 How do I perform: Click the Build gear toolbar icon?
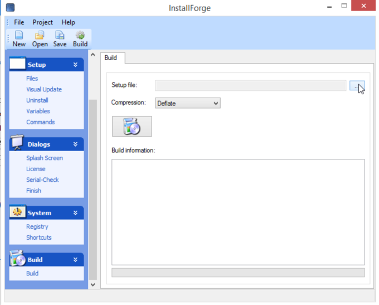point(80,39)
